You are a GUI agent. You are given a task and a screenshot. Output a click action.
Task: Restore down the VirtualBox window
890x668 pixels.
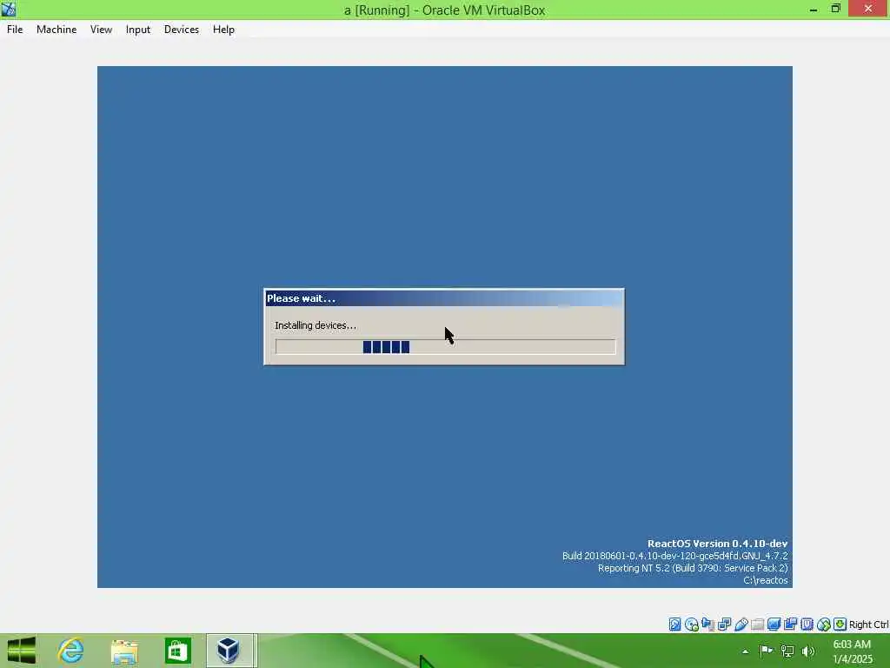835,9
